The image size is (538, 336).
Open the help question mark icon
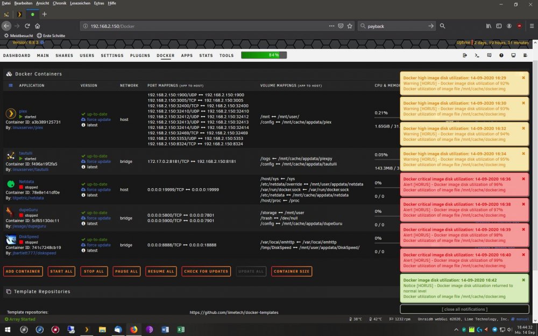click(501, 55)
